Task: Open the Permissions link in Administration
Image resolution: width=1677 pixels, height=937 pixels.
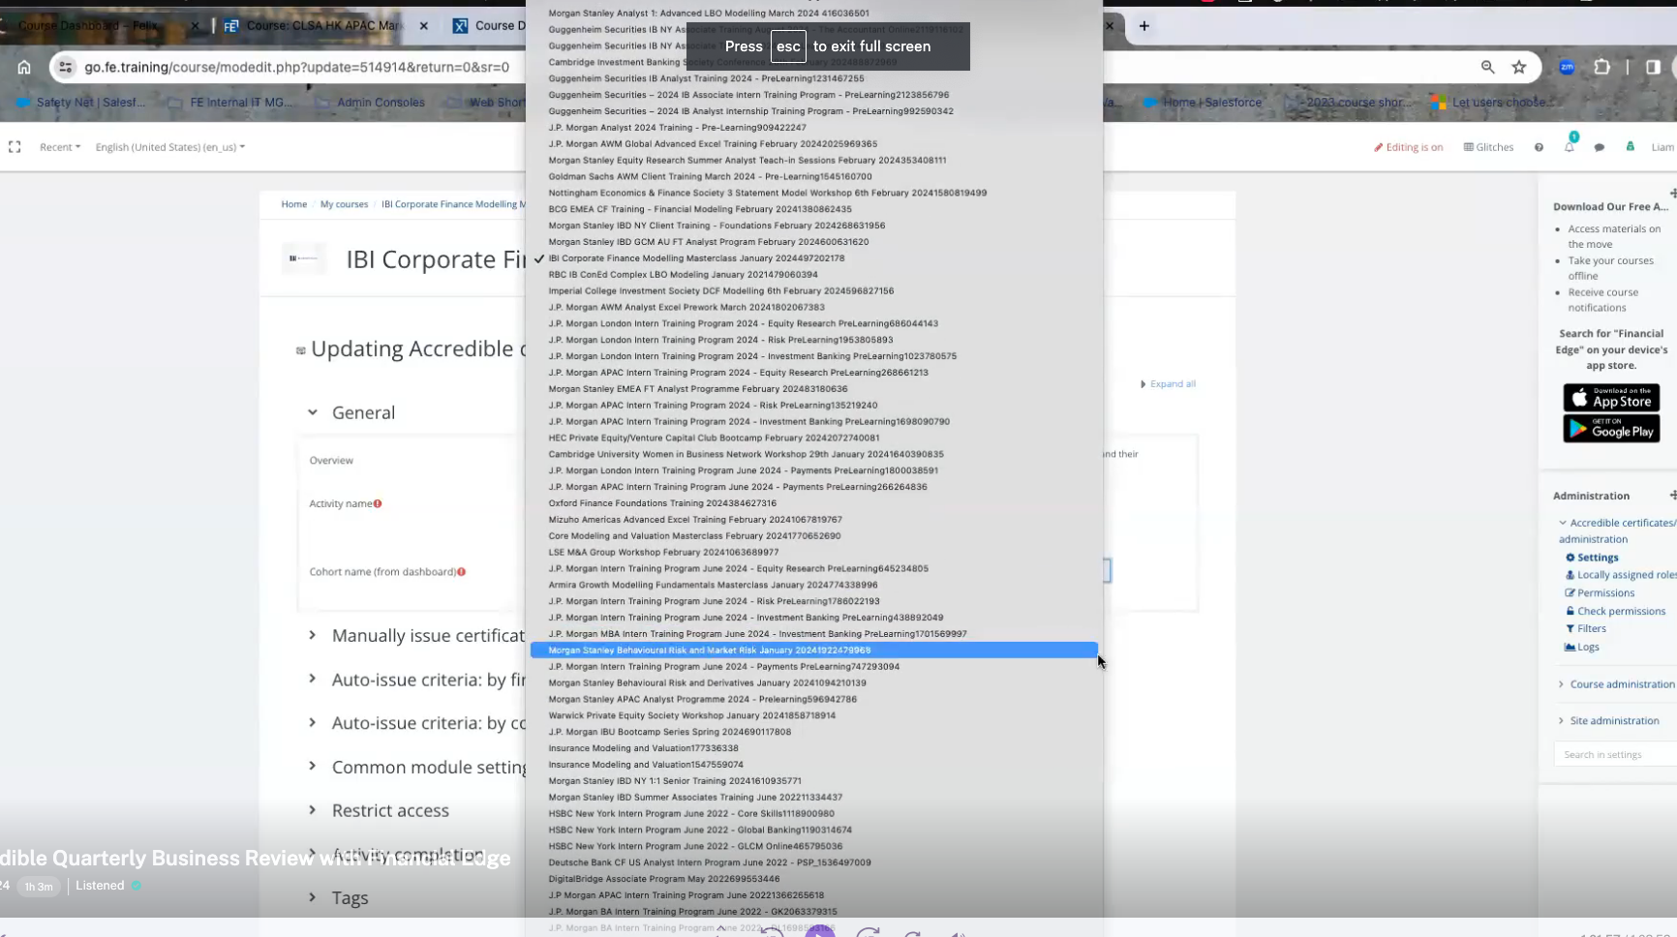Action: (1604, 593)
